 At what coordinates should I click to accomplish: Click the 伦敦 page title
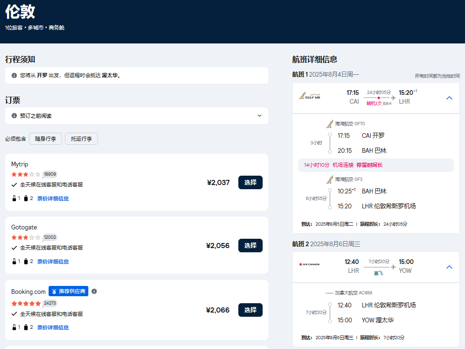[x=20, y=12]
